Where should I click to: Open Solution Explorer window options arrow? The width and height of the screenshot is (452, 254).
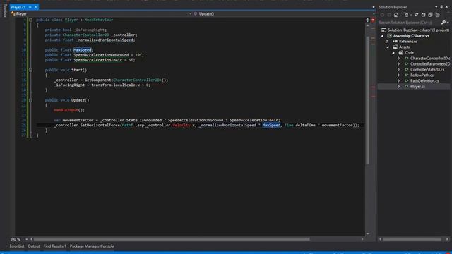pos(436,7)
